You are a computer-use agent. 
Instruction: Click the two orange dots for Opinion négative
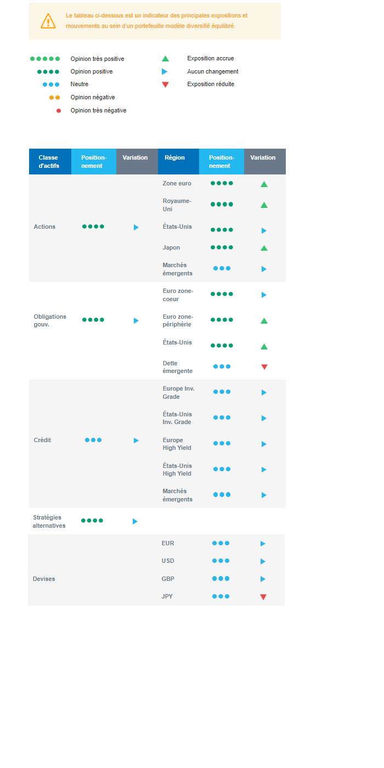tap(54, 98)
